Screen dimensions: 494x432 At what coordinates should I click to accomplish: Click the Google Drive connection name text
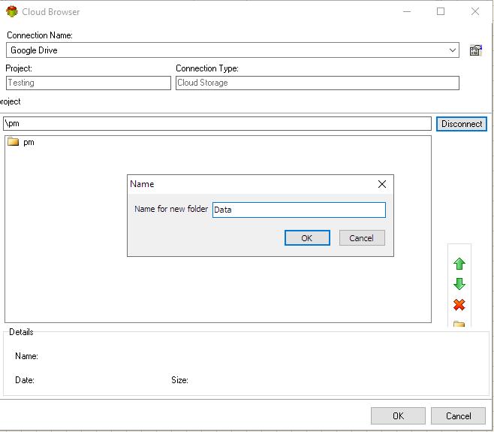[34, 50]
